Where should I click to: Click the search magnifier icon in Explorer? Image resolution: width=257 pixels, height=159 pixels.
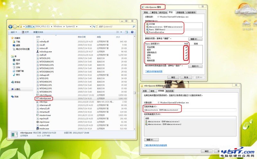coord(134,26)
